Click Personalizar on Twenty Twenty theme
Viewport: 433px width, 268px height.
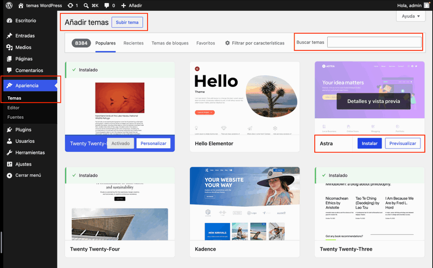[153, 143]
